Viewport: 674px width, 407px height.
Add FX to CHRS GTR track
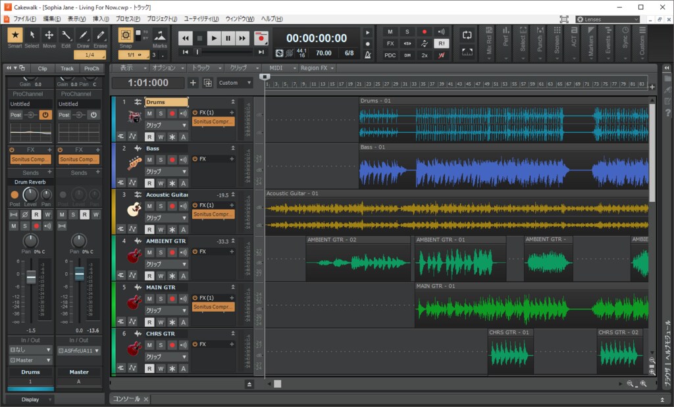tap(232, 344)
